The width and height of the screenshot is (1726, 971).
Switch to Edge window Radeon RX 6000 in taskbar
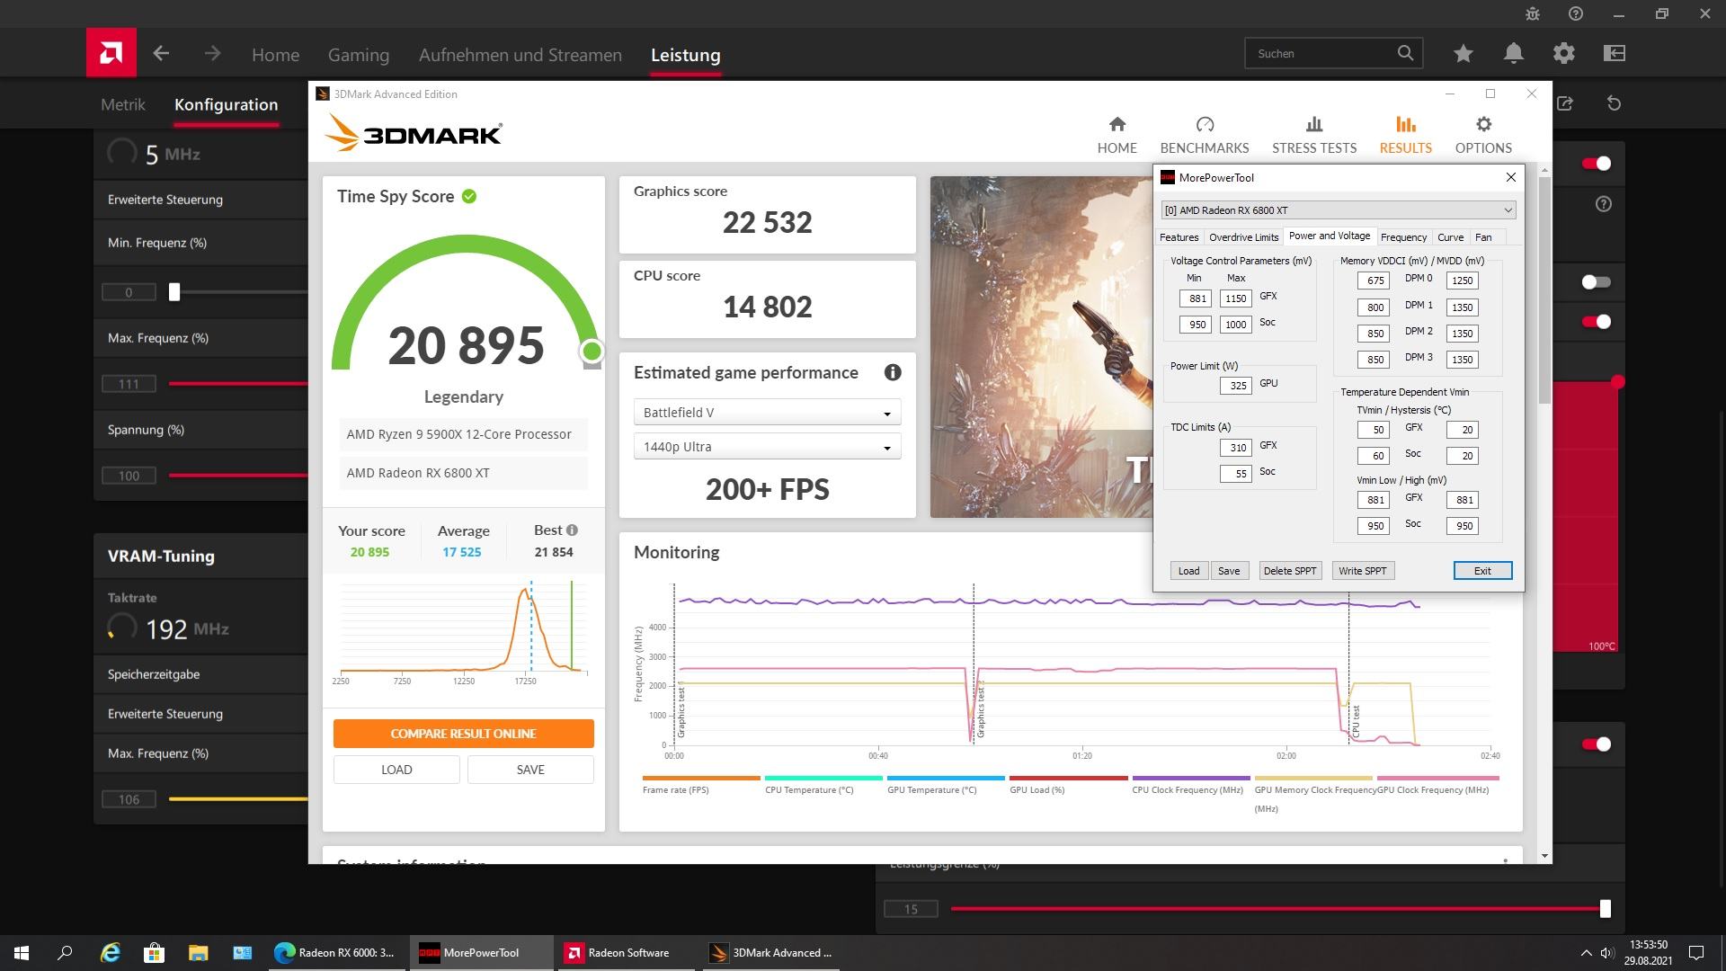[x=335, y=952]
